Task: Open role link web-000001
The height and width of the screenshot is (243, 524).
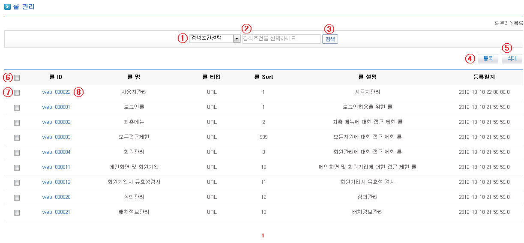Action: 56,107
